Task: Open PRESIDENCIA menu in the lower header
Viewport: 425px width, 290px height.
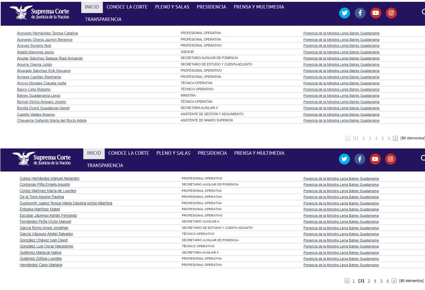Action: 212,153
